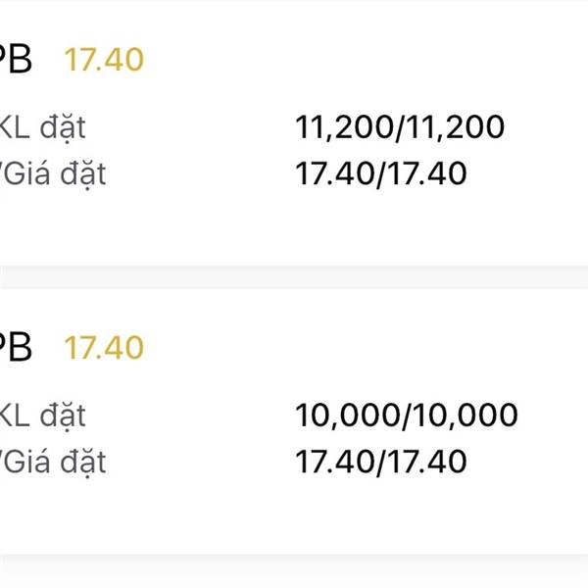Select the Giá đặt label in the second order
The width and height of the screenshot is (588, 588).
click(54, 462)
